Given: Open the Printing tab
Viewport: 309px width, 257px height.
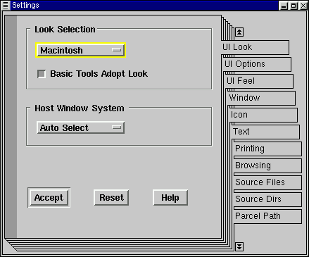Looking at the screenshot, I should [x=267, y=149].
